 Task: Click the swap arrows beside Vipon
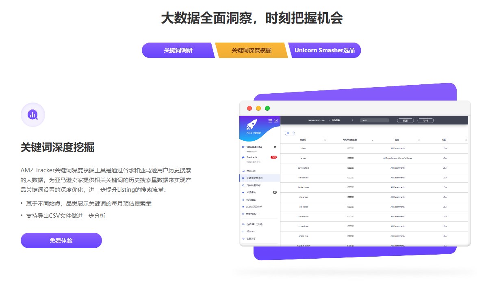point(275,147)
